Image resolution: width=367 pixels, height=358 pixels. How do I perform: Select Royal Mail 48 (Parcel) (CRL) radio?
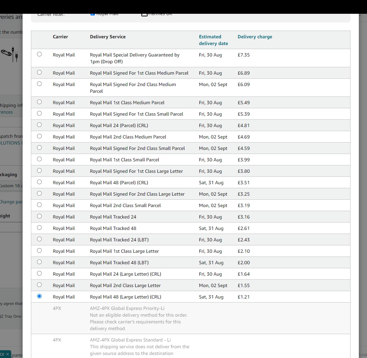coord(39,182)
